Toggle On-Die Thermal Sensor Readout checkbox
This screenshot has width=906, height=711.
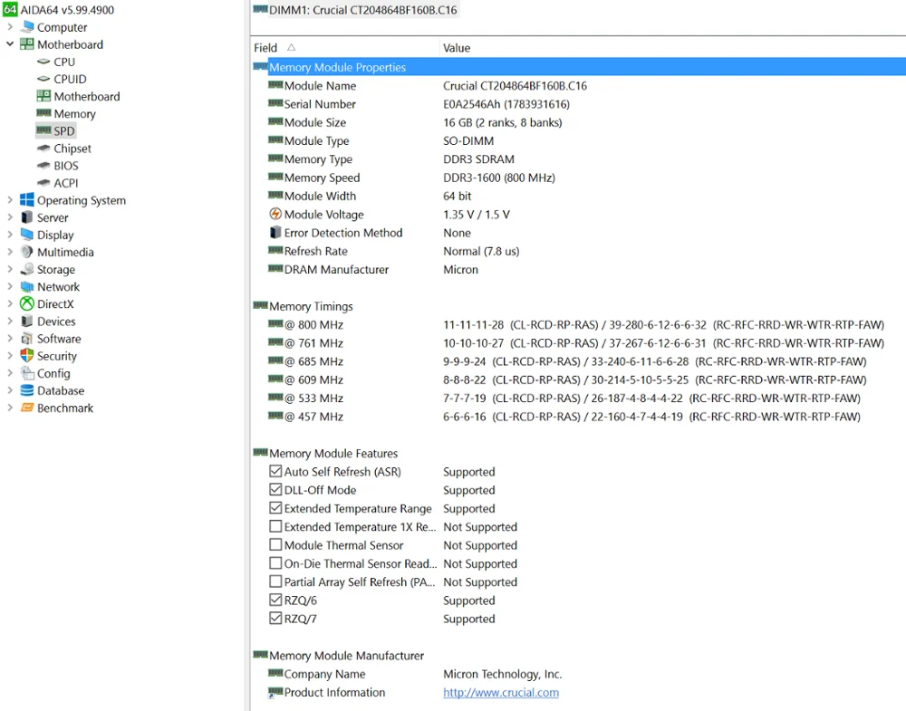click(x=275, y=563)
